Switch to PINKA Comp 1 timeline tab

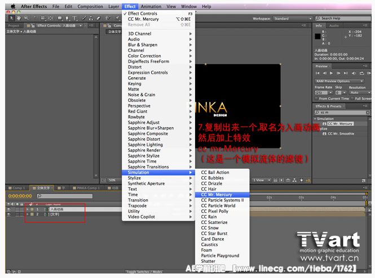click(x=86, y=188)
